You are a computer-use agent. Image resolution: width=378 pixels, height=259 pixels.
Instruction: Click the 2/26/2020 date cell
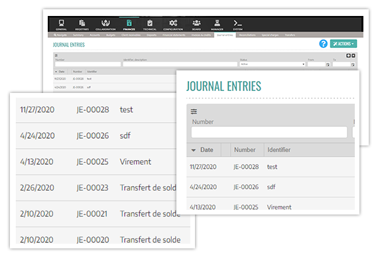(37, 188)
